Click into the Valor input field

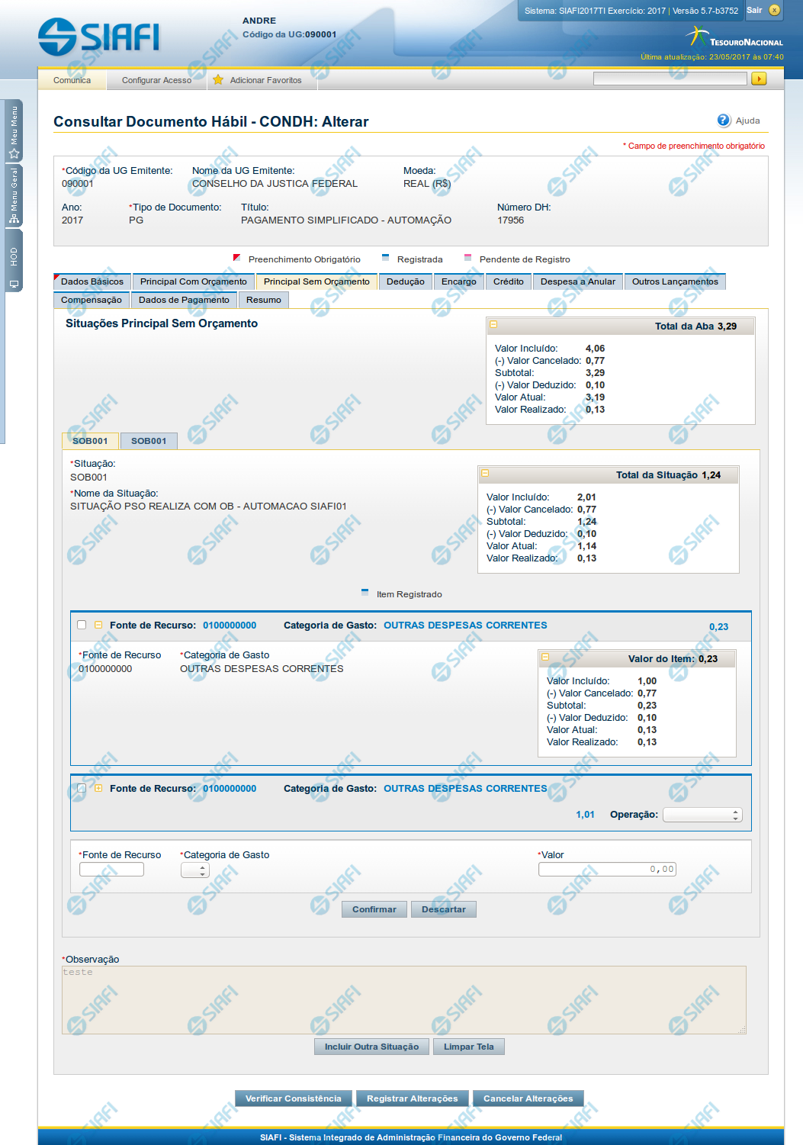coord(606,870)
